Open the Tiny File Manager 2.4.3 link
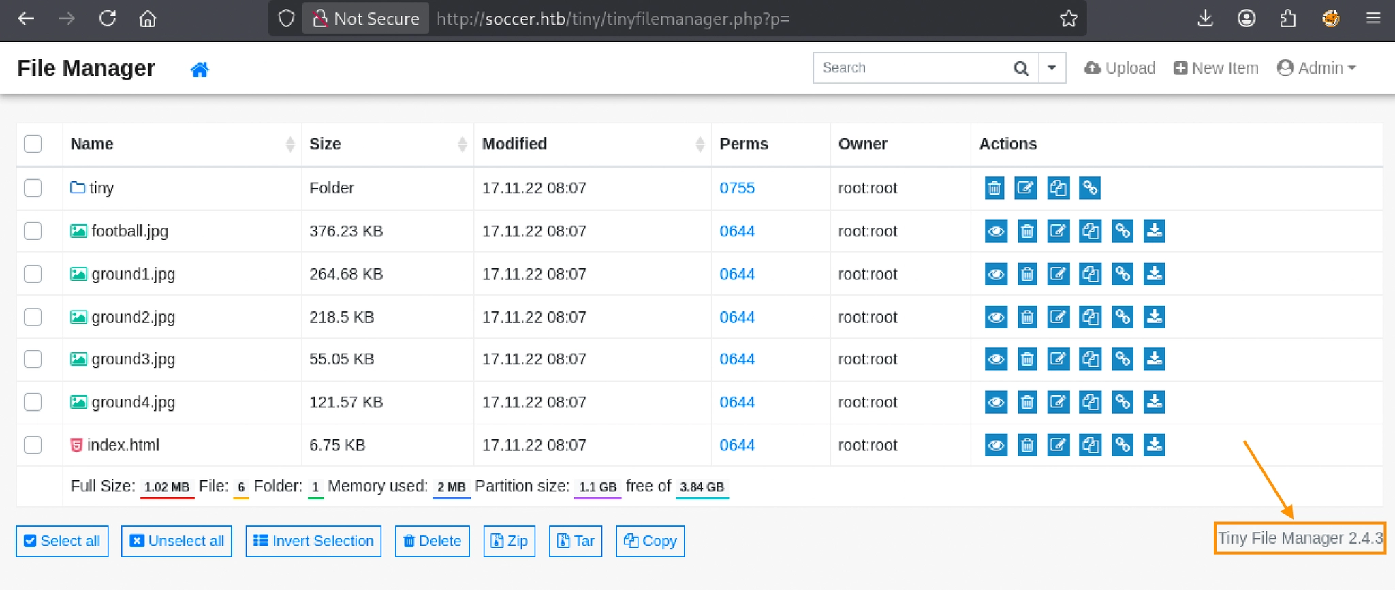The width and height of the screenshot is (1395, 590). coord(1300,538)
